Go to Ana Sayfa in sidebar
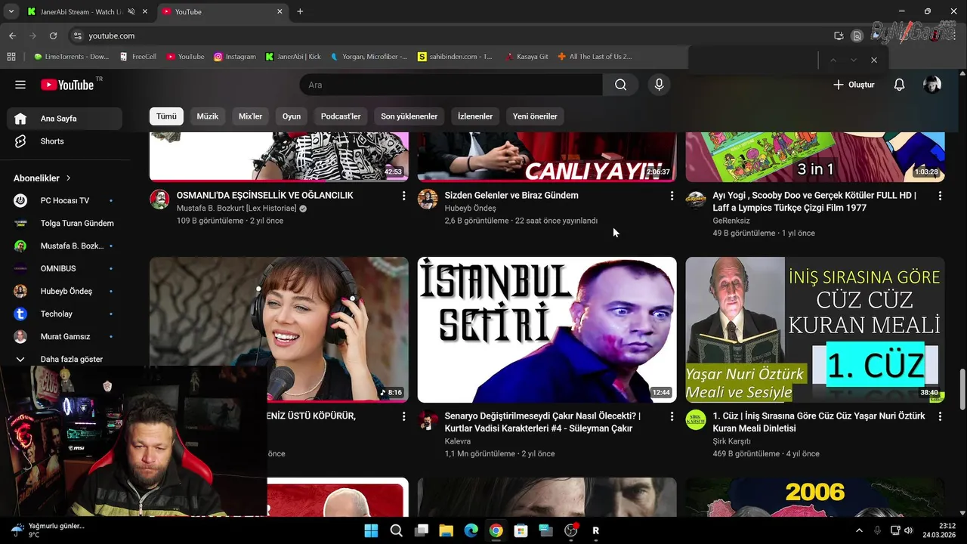 [65, 119]
